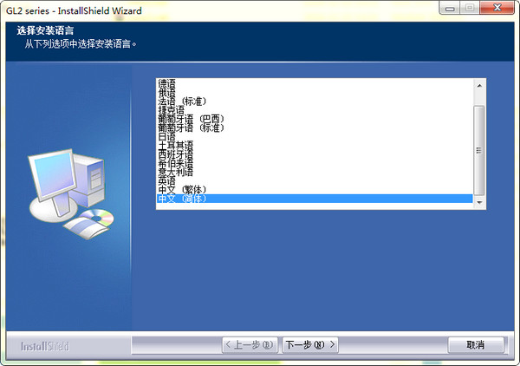Choose 日语 as install language
Screen dimensions: 520x366
[315, 136]
